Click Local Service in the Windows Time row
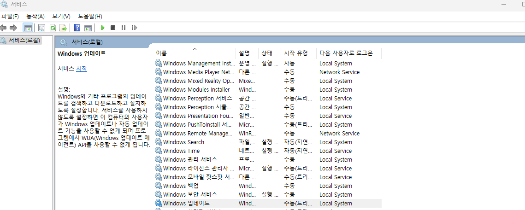The width and height of the screenshot is (525, 210). pos(336,151)
